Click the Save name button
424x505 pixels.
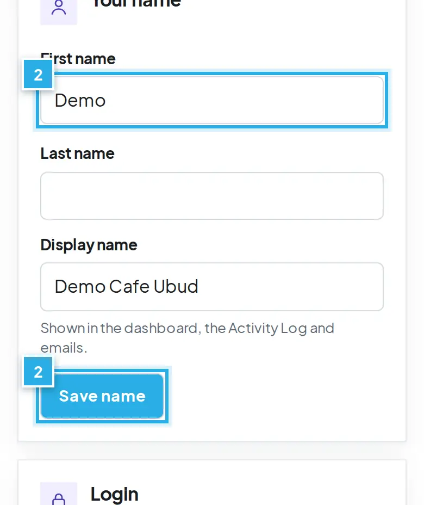102,396
